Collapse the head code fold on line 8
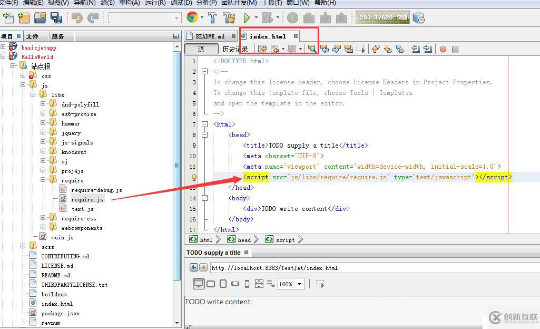 [x=204, y=134]
